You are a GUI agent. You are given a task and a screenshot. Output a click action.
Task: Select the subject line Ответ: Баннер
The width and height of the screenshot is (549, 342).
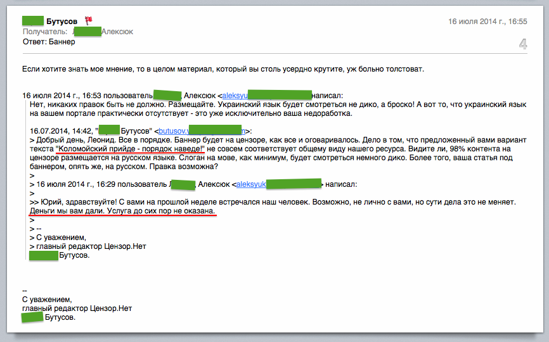coord(48,42)
